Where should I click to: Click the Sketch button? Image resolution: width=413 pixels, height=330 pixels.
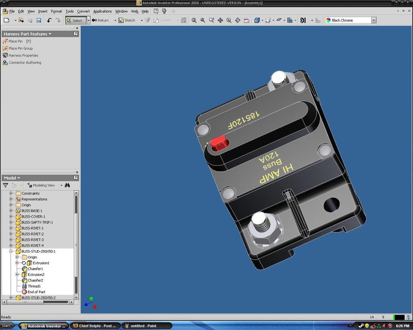point(127,20)
